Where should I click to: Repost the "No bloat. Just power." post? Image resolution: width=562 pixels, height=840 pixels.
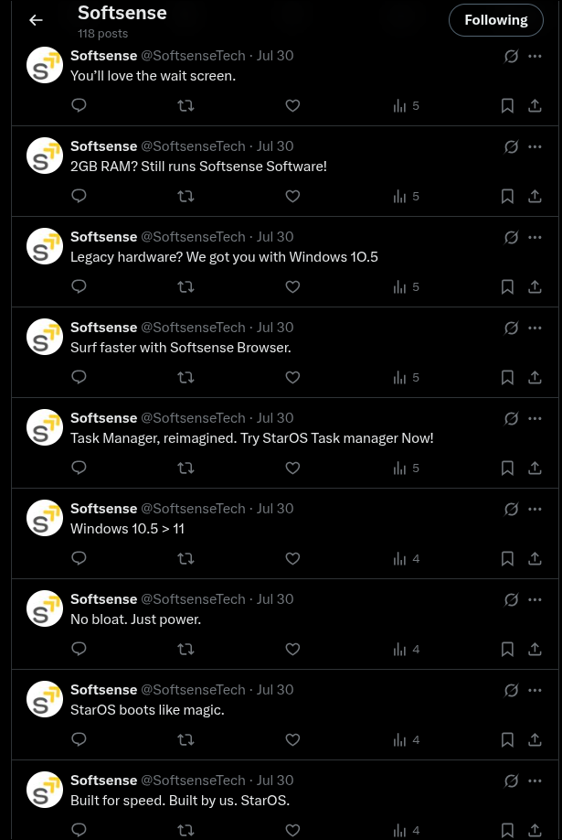186,650
